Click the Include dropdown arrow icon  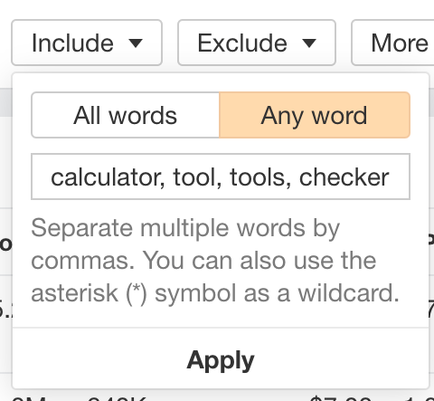(x=136, y=43)
